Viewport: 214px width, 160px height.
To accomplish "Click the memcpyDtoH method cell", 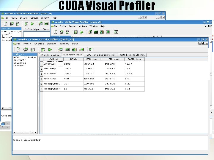I will point(53,89).
